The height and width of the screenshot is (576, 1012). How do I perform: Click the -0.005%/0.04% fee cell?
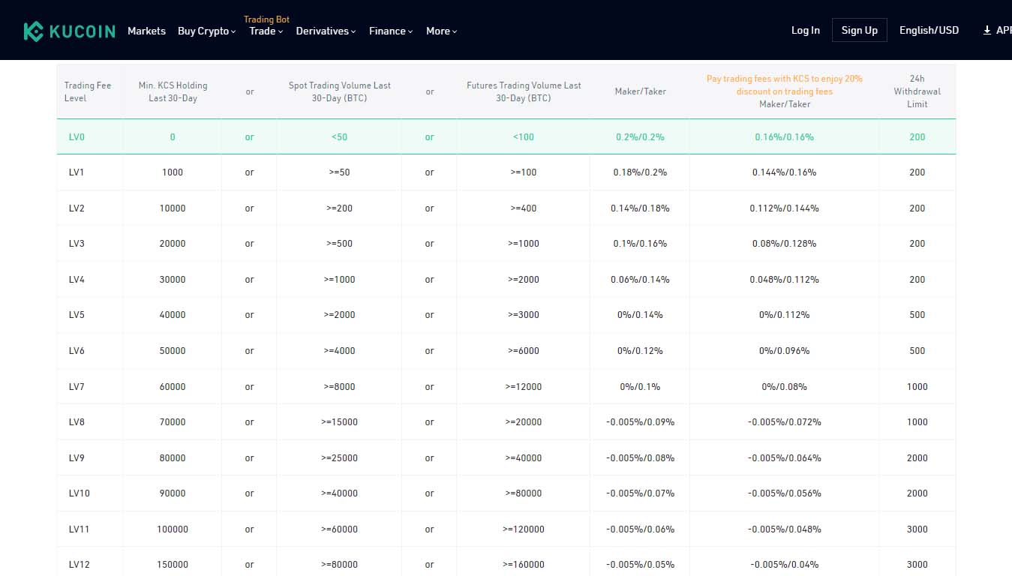784,565
